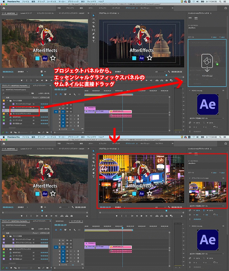Open Quick Export icon in upper screenshot
The width and height of the screenshot is (229, 271).
pos(226,8)
